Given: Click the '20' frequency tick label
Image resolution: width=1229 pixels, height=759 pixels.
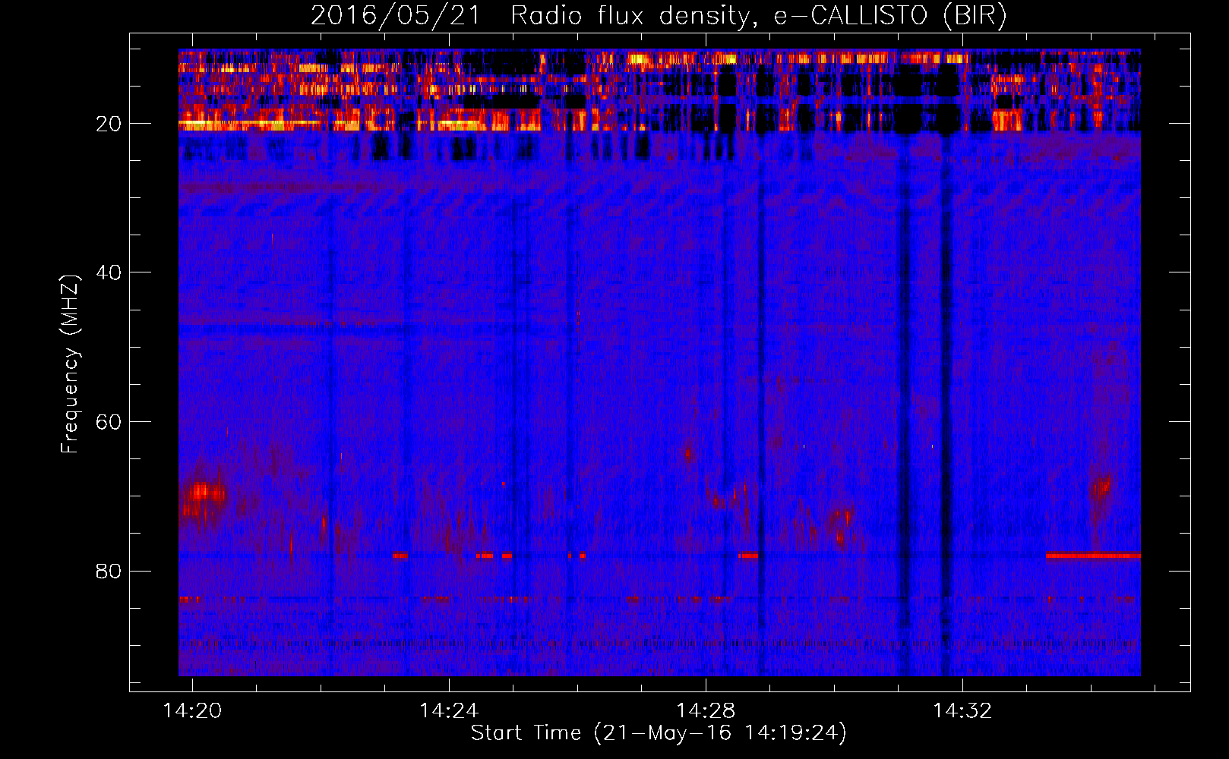Looking at the screenshot, I should coord(109,124).
